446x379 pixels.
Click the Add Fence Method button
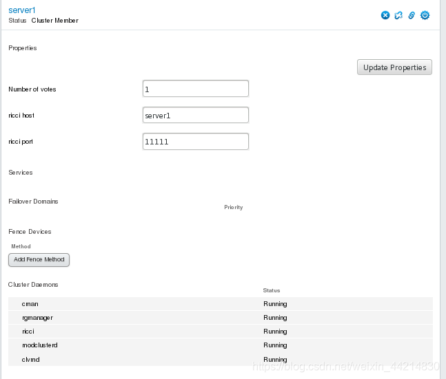[x=39, y=260]
